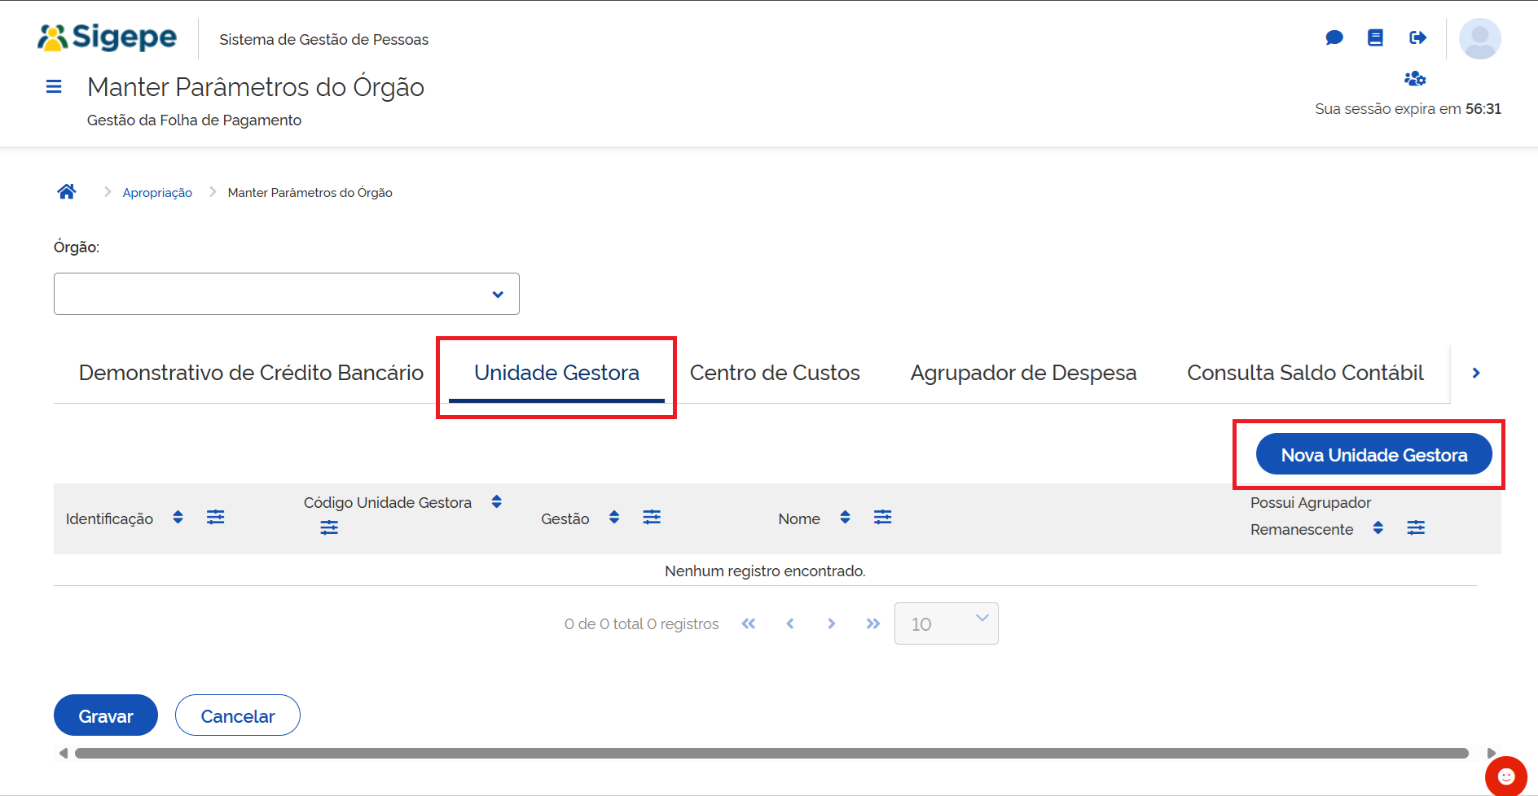This screenshot has height=796, width=1538.
Task: Click the logout icon in top bar
Action: coord(1417,37)
